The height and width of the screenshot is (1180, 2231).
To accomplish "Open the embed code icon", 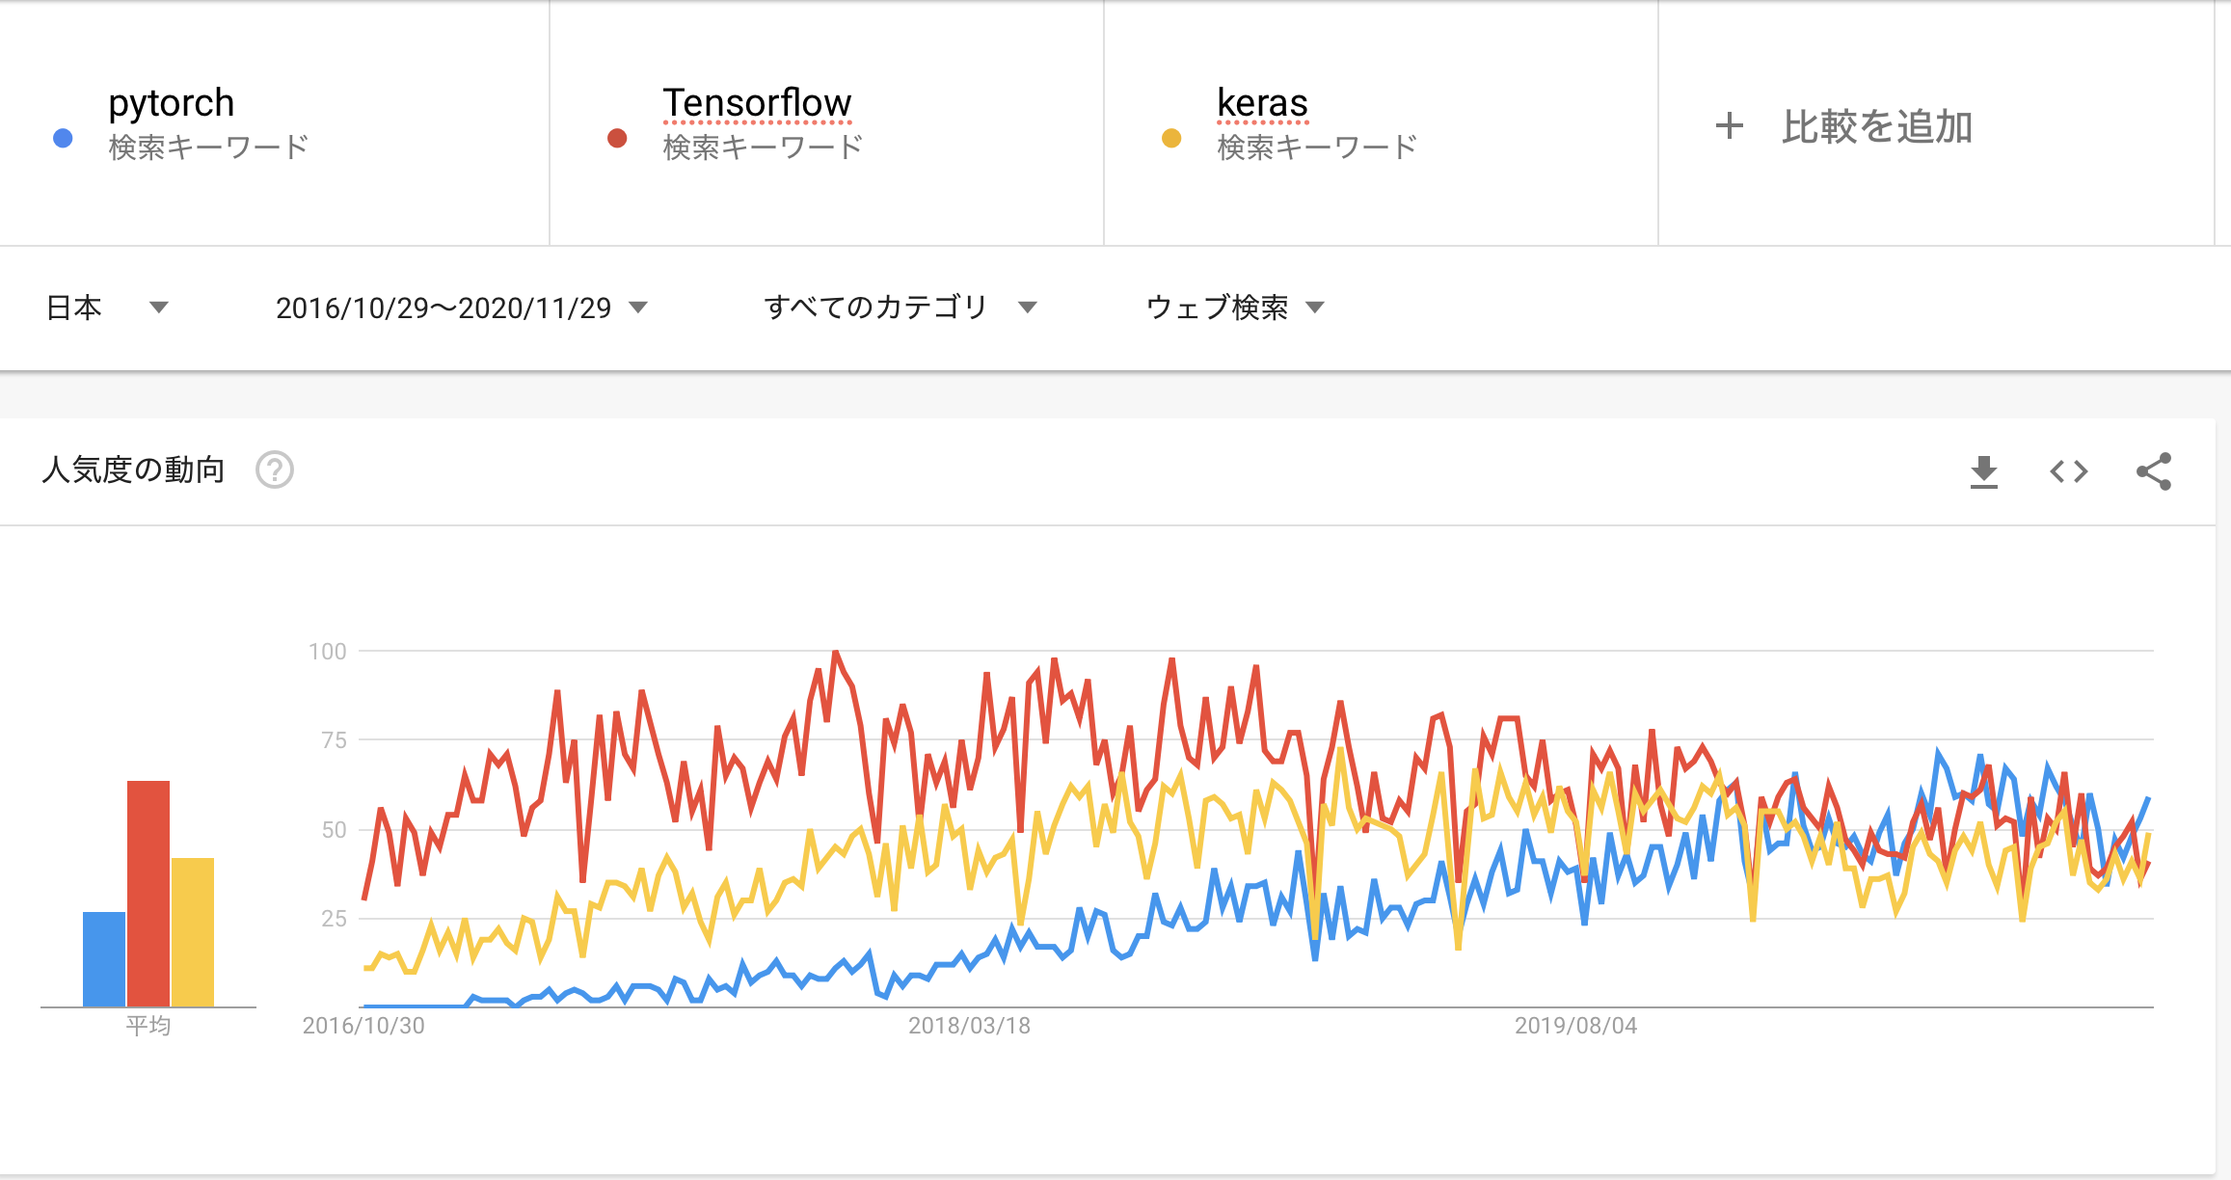I will click(2069, 471).
